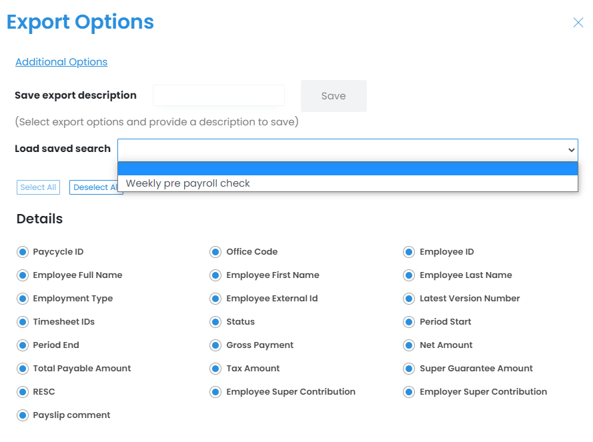Toggle the Office Code option

click(x=215, y=252)
